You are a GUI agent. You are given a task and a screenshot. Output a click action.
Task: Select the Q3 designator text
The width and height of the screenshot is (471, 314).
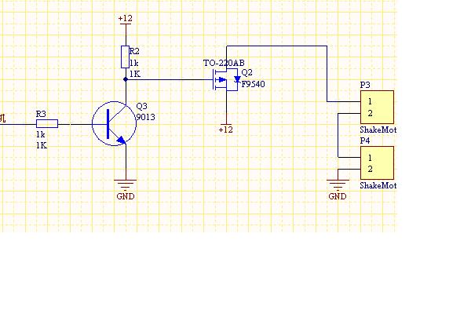(142, 107)
